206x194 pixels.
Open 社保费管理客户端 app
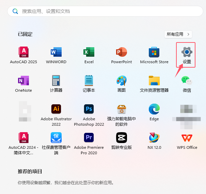(x=56, y=143)
